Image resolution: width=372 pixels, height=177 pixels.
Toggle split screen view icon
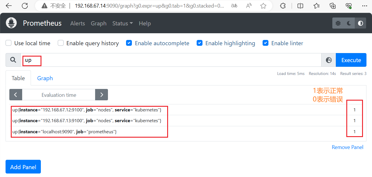pos(300,6)
